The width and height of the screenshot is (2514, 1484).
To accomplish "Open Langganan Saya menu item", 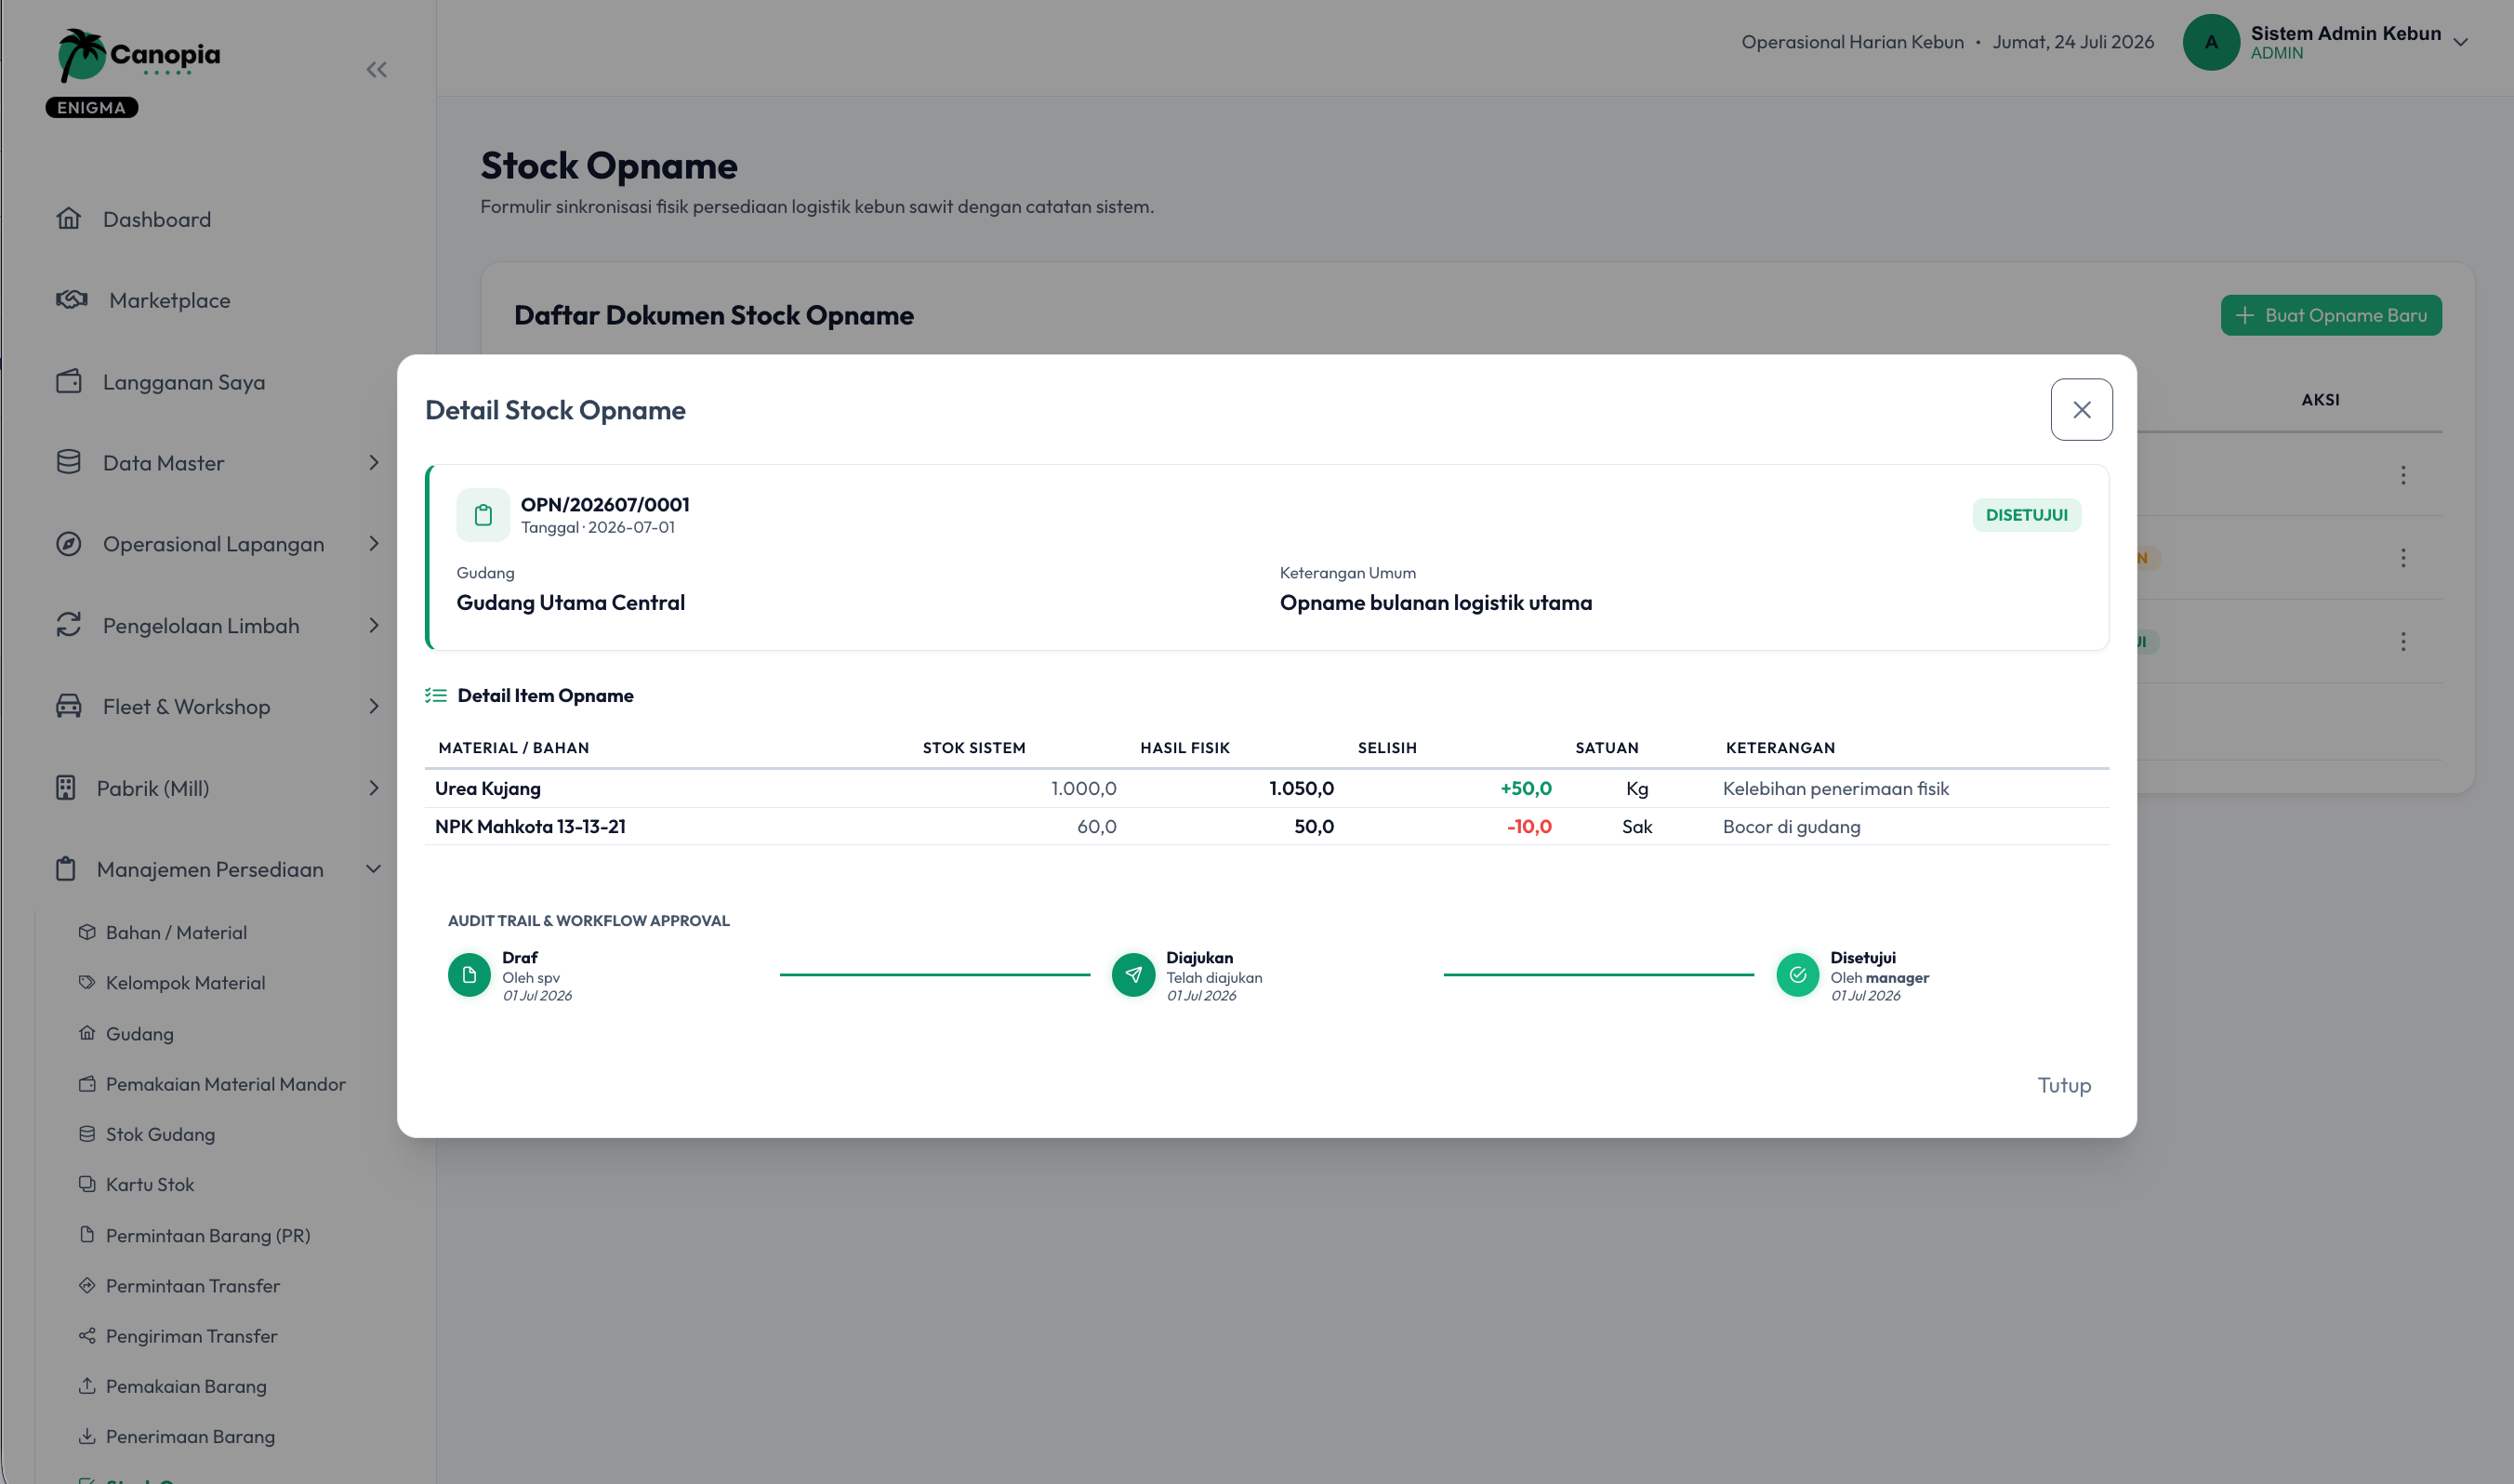I will 184,382.
